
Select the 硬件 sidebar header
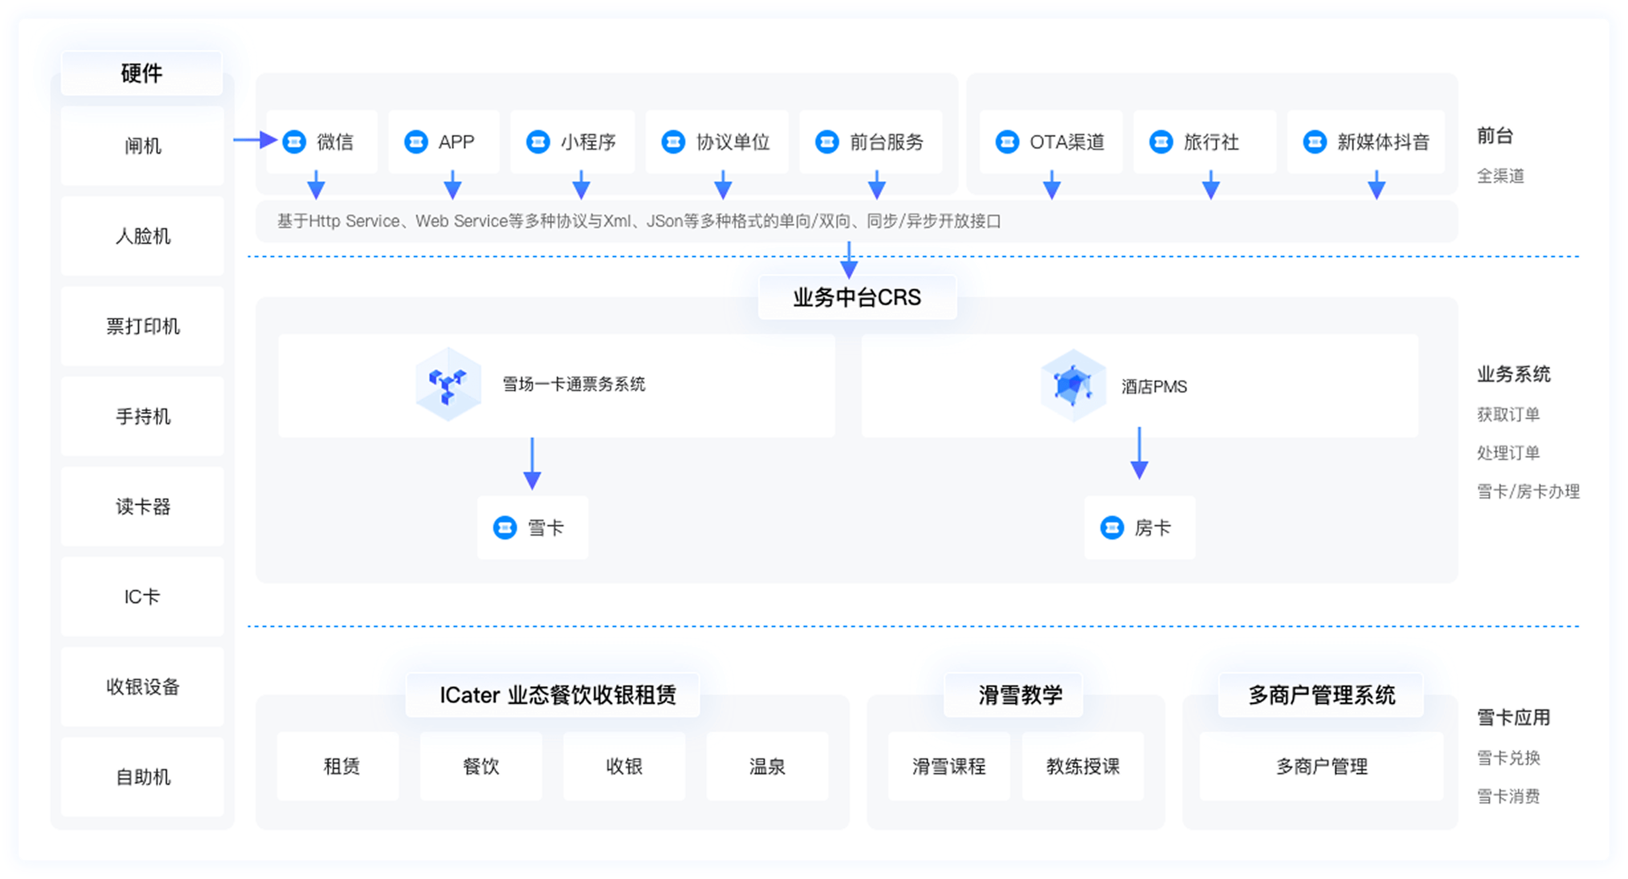click(141, 73)
